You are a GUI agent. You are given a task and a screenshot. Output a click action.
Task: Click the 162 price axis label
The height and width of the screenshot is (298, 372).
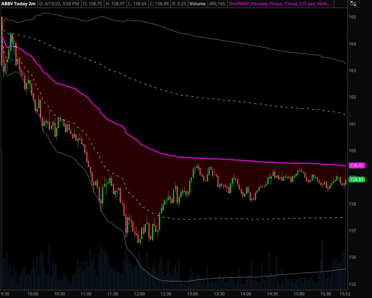point(352,97)
